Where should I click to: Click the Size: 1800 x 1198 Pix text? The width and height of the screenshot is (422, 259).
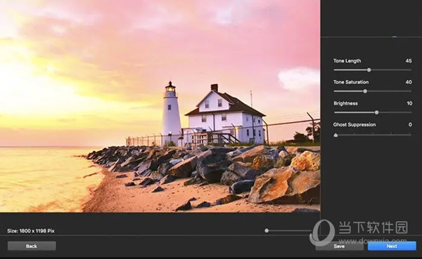tap(31, 231)
